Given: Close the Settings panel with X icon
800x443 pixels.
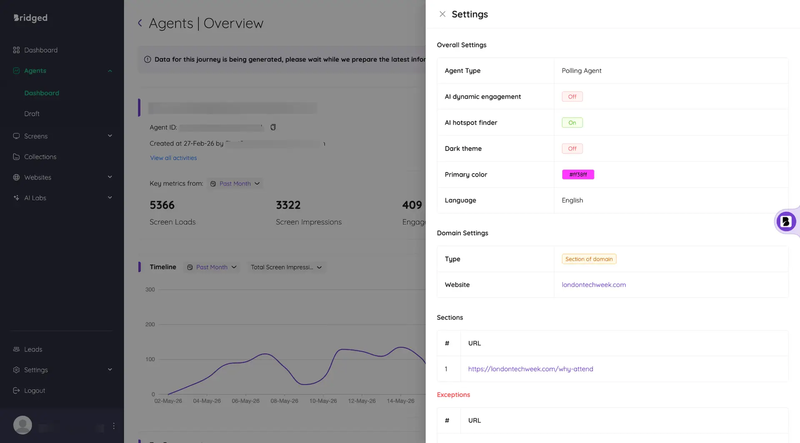Looking at the screenshot, I should [x=442, y=14].
